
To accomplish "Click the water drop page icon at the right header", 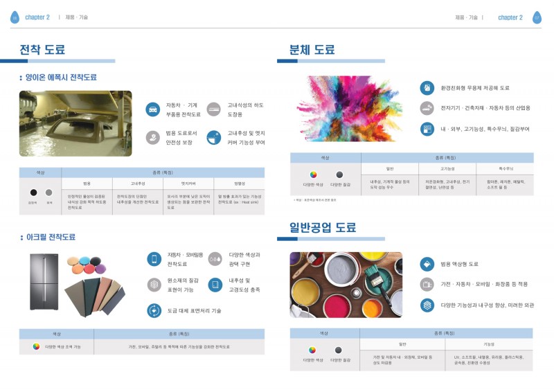I will pyautogui.click(x=537, y=17).
